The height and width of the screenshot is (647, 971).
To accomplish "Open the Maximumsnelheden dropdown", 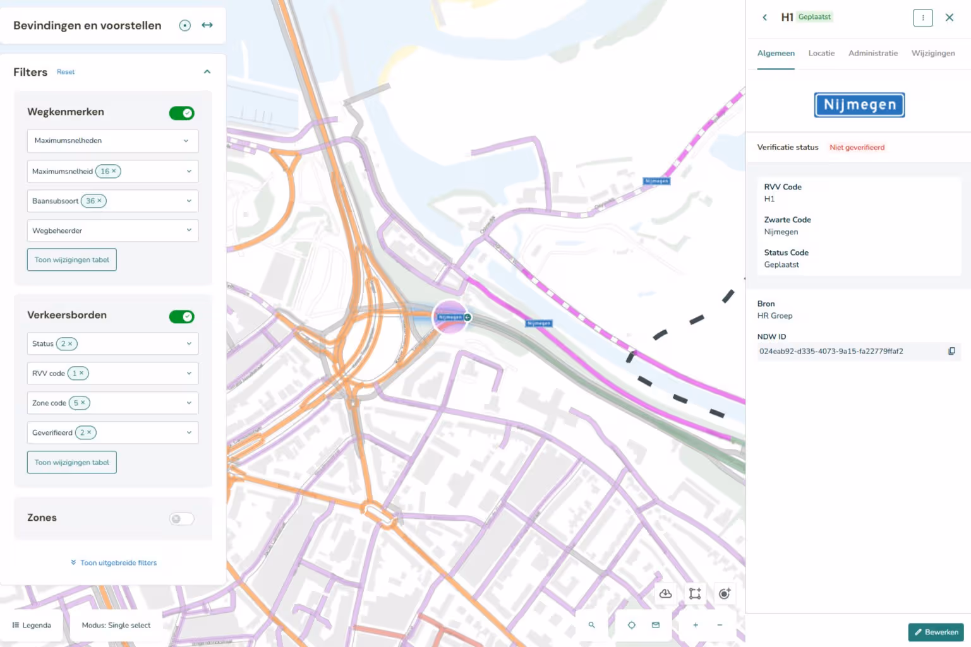I will [x=112, y=141].
